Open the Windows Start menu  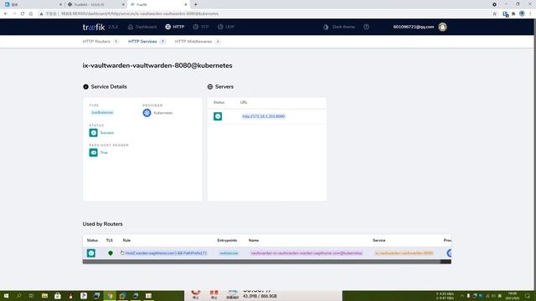coord(6,296)
